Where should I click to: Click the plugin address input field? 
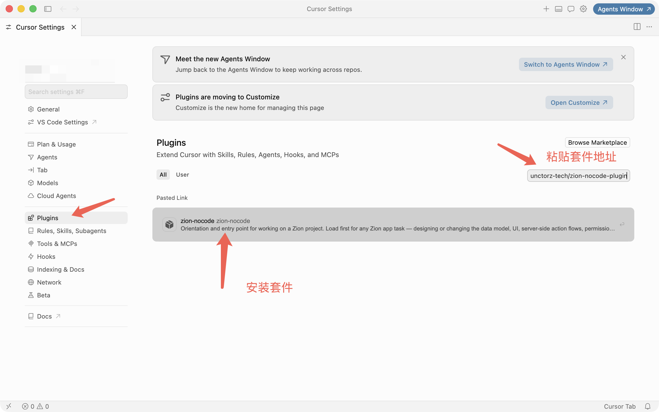coord(578,176)
